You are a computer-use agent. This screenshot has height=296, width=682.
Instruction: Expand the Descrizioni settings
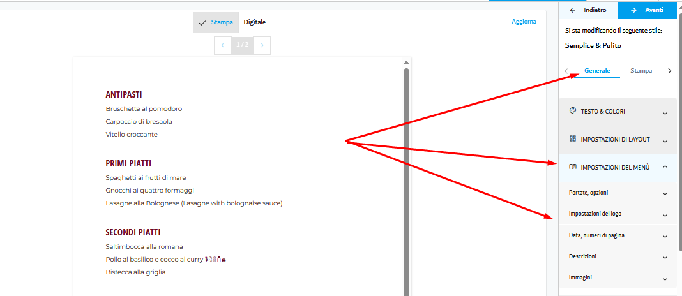(x=618, y=257)
